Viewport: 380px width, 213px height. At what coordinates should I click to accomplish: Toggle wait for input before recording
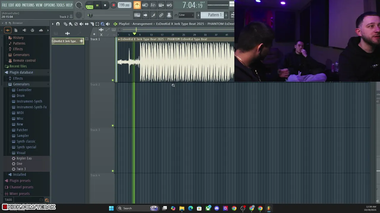[145, 5]
